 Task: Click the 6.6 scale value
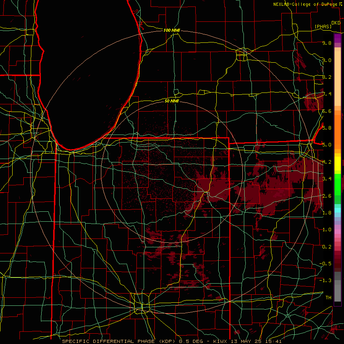327,111
